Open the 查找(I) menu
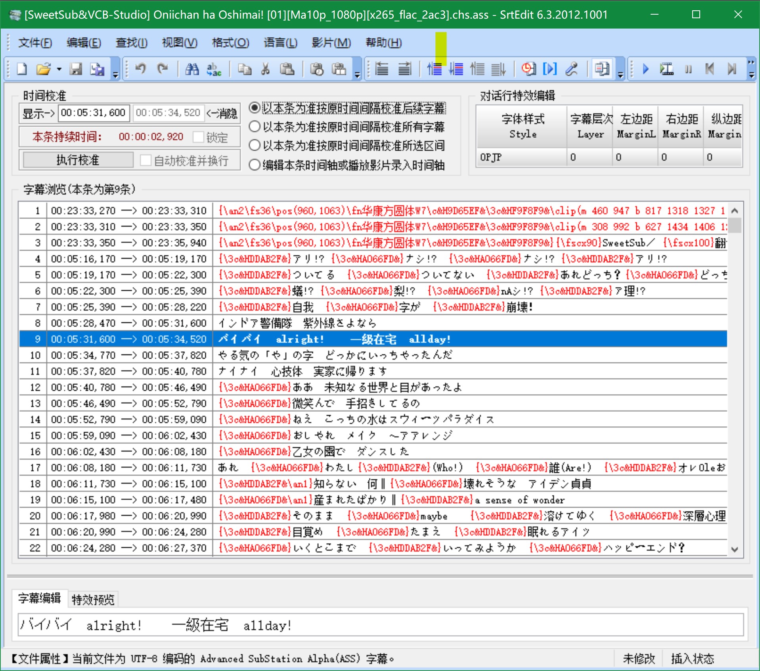The width and height of the screenshot is (760, 671). point(132,42)
